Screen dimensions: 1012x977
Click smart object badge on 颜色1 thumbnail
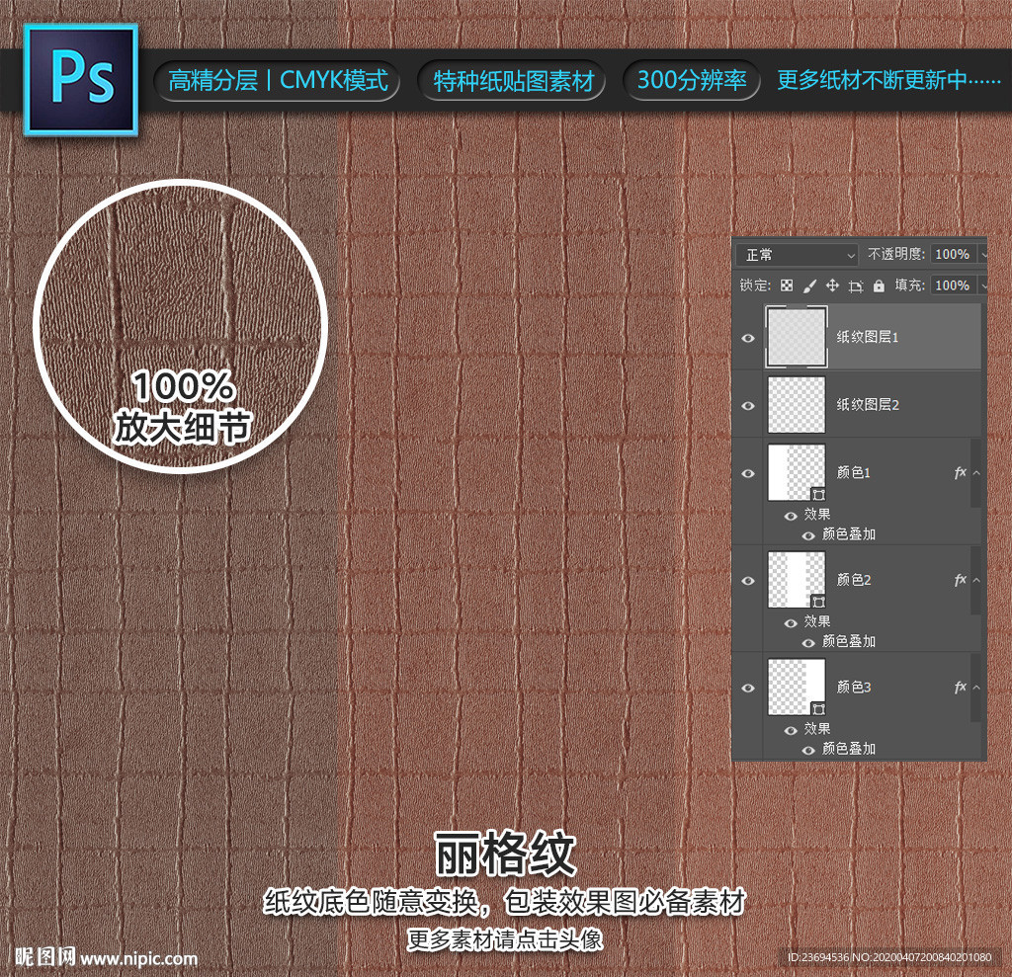point(817,494)
